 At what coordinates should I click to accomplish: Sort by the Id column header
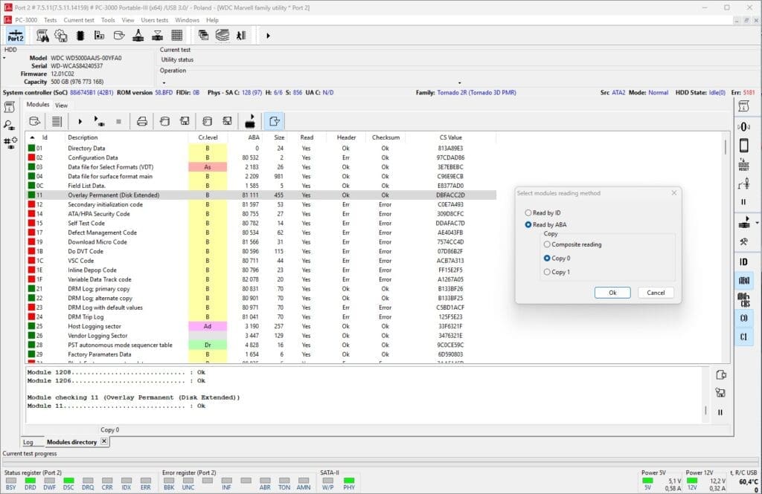(x=45, y=137)
